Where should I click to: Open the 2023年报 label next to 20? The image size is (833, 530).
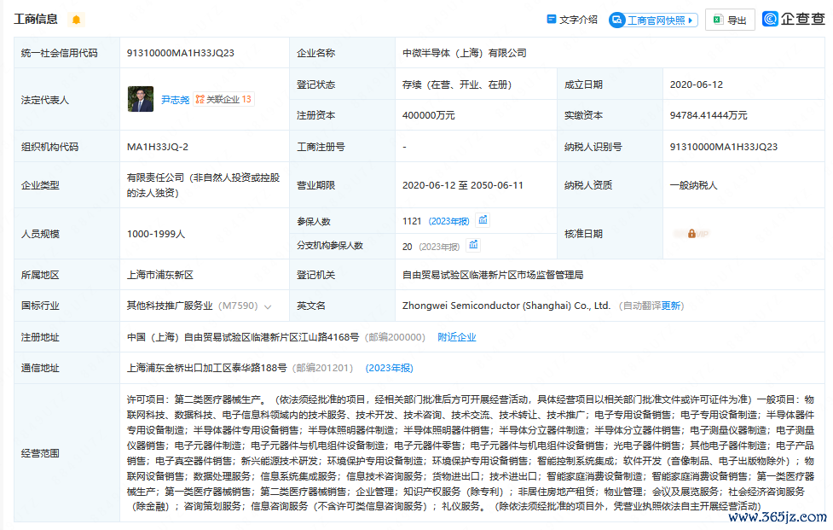click(439, 247)
